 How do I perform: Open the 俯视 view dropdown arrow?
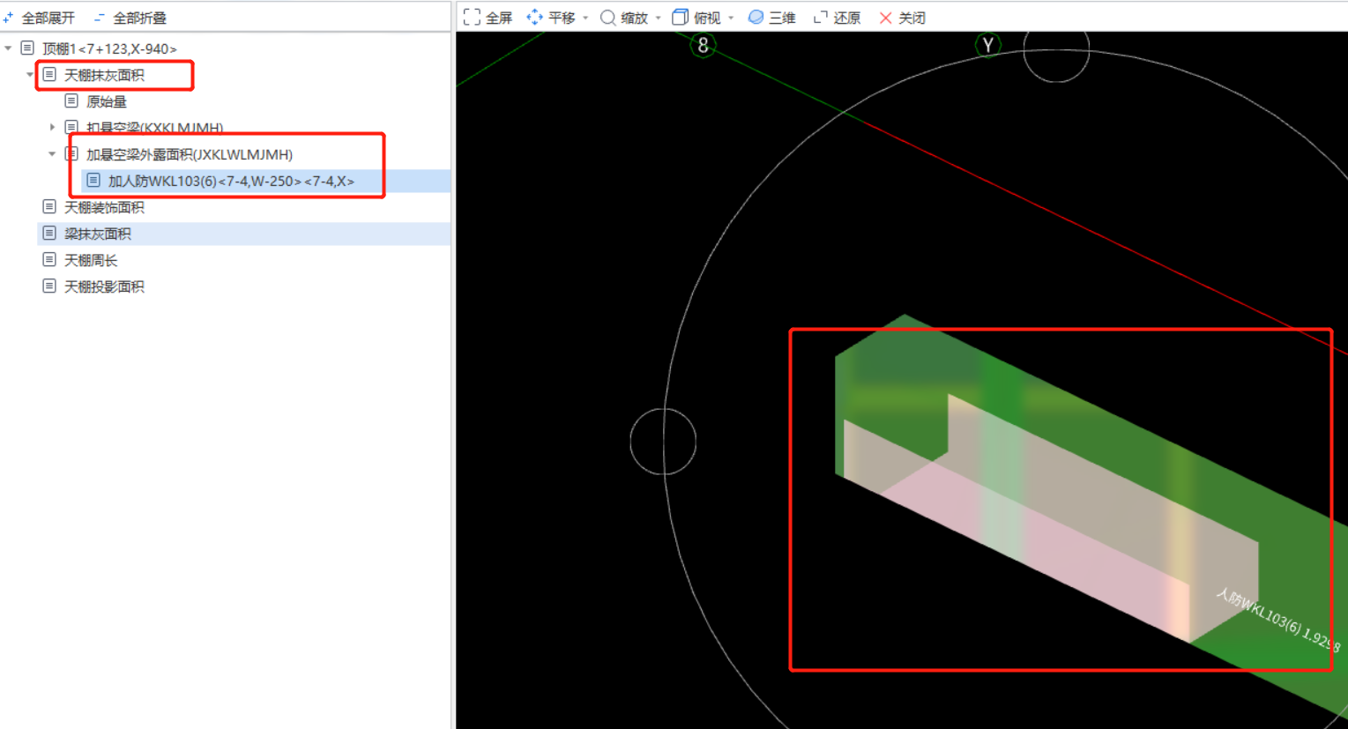click(x=731, y=19)
